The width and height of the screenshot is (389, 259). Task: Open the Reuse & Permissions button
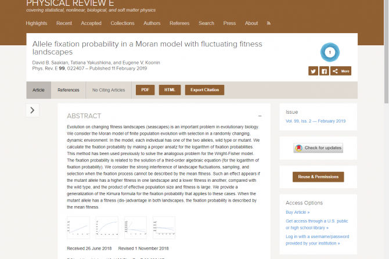coord(318,177)
